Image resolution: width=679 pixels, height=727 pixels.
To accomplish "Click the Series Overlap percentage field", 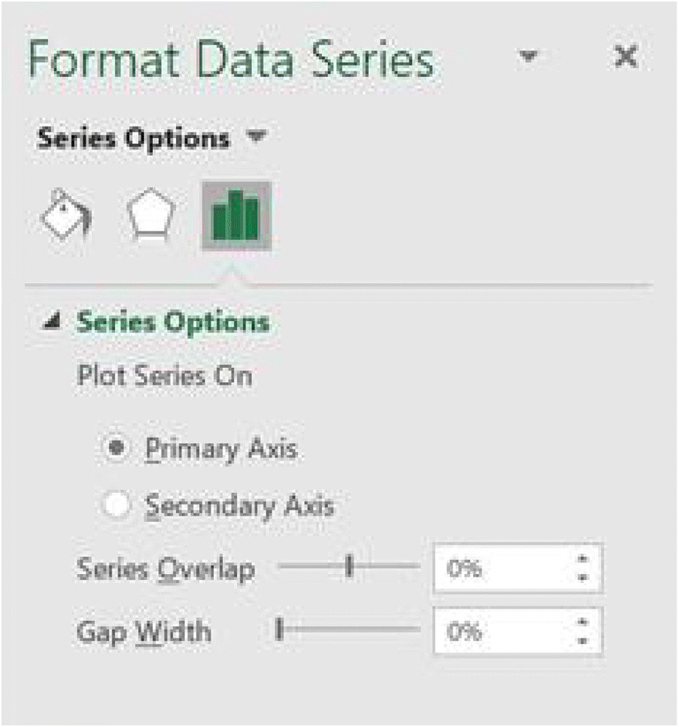I will point(500,568).
